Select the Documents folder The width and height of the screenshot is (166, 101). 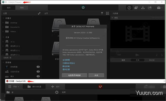(15, 27)
